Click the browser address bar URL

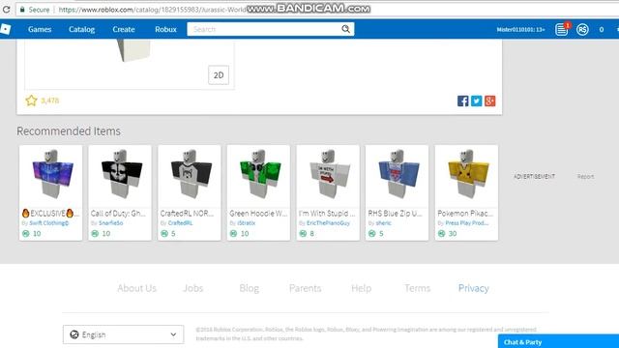[x=153, y=10]
